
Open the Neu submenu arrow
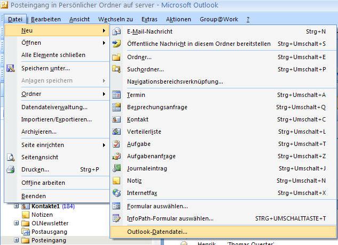tap(104, 30)
